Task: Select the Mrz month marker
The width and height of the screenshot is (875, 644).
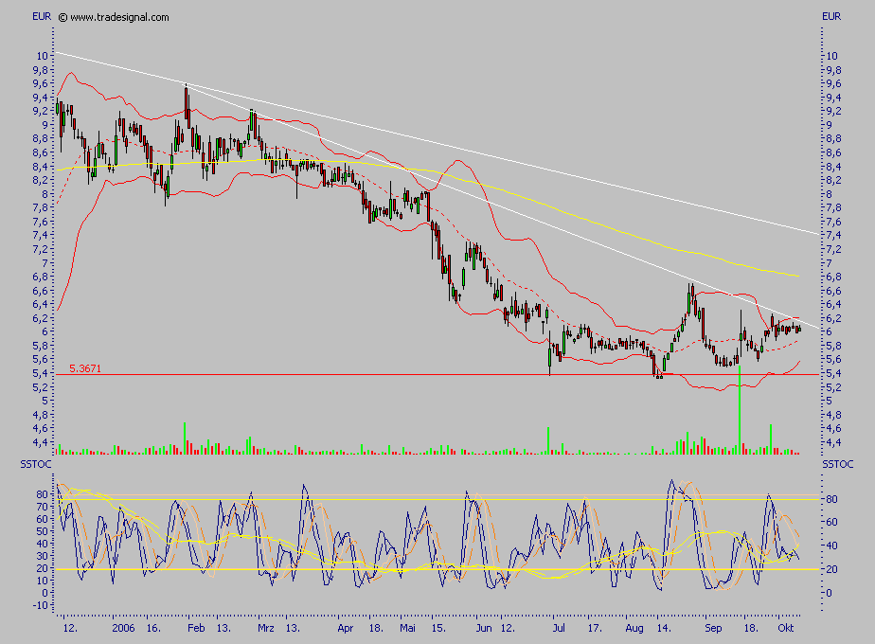Action: (267, 627)
